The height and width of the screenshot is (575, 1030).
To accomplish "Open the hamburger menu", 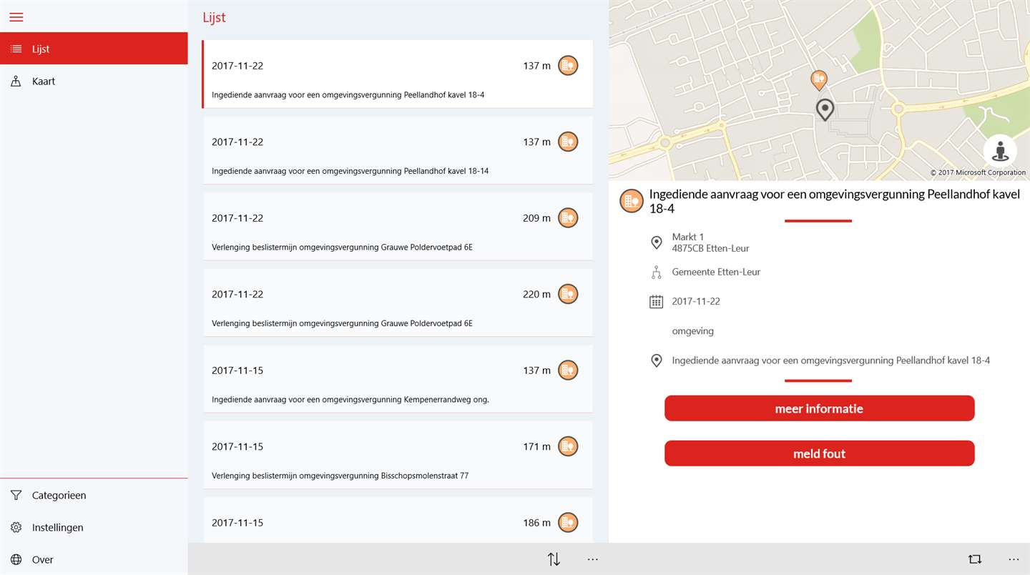I will pos(16,17).
